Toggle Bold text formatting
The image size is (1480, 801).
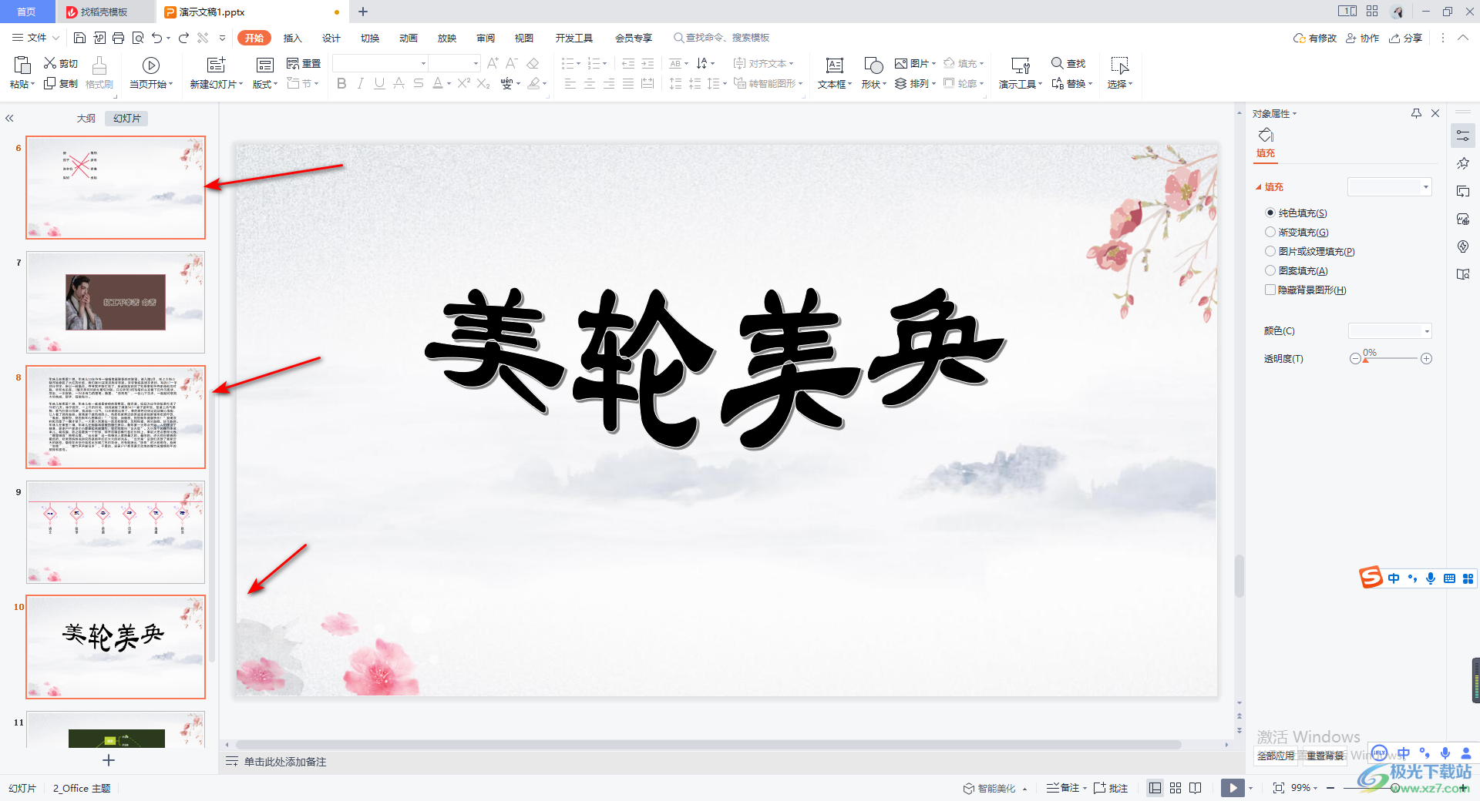pyautogui.click(x=341, y=83)
